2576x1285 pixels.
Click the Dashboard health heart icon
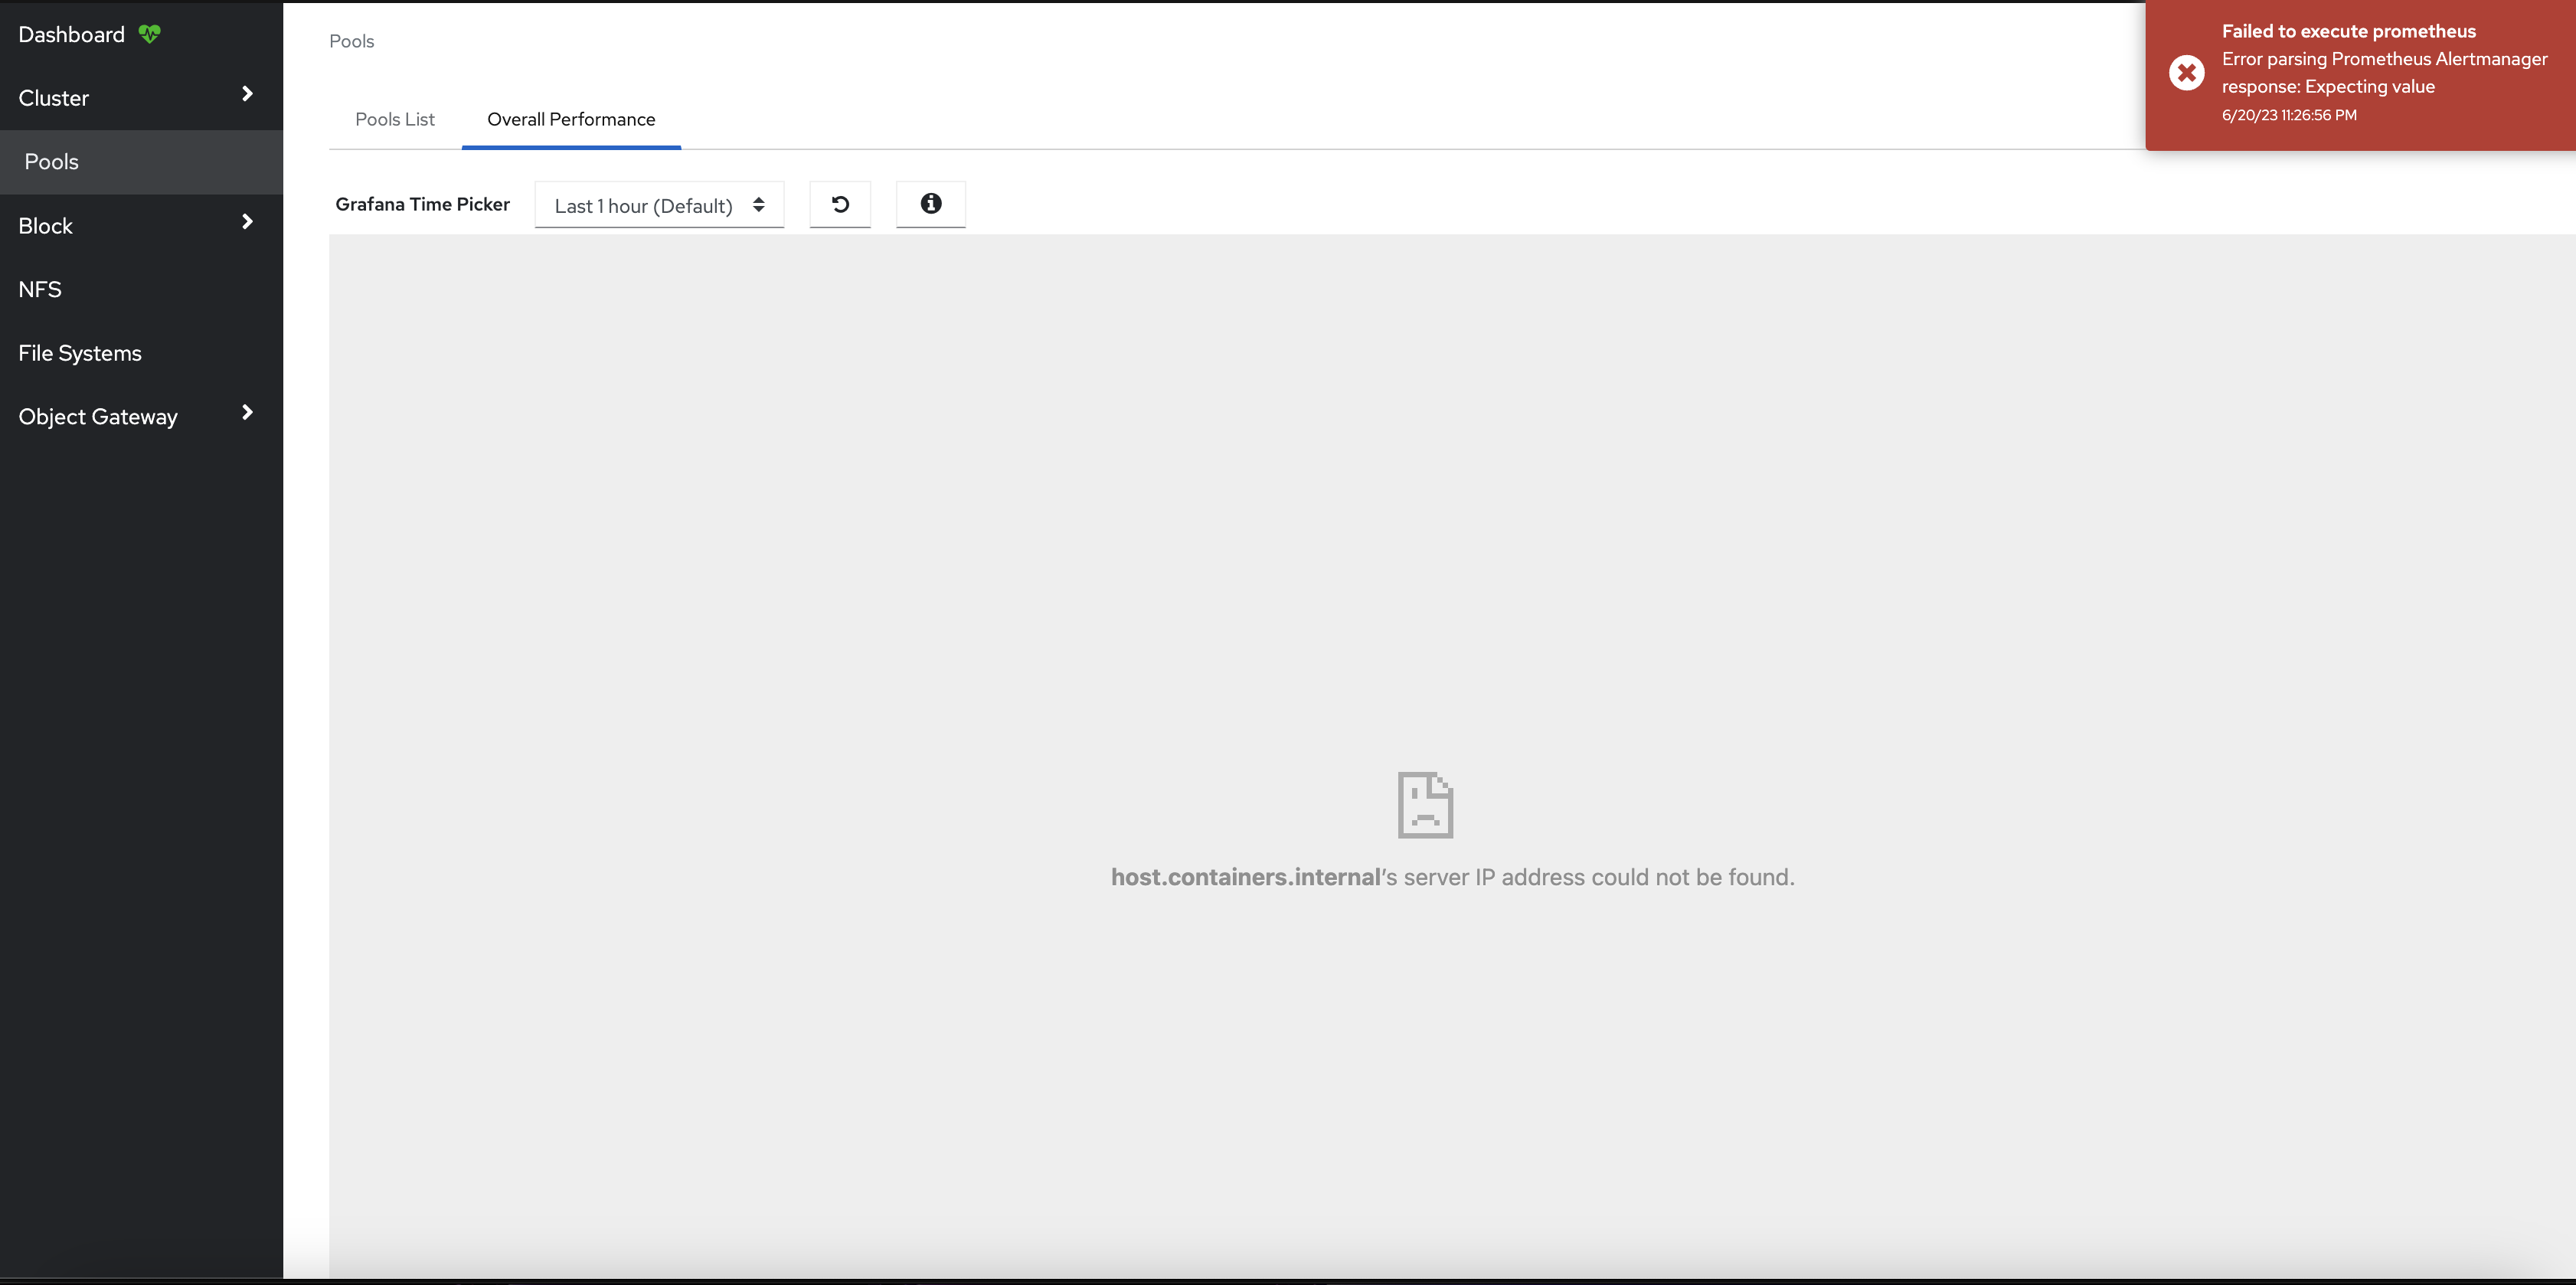[x=149, y=33]
